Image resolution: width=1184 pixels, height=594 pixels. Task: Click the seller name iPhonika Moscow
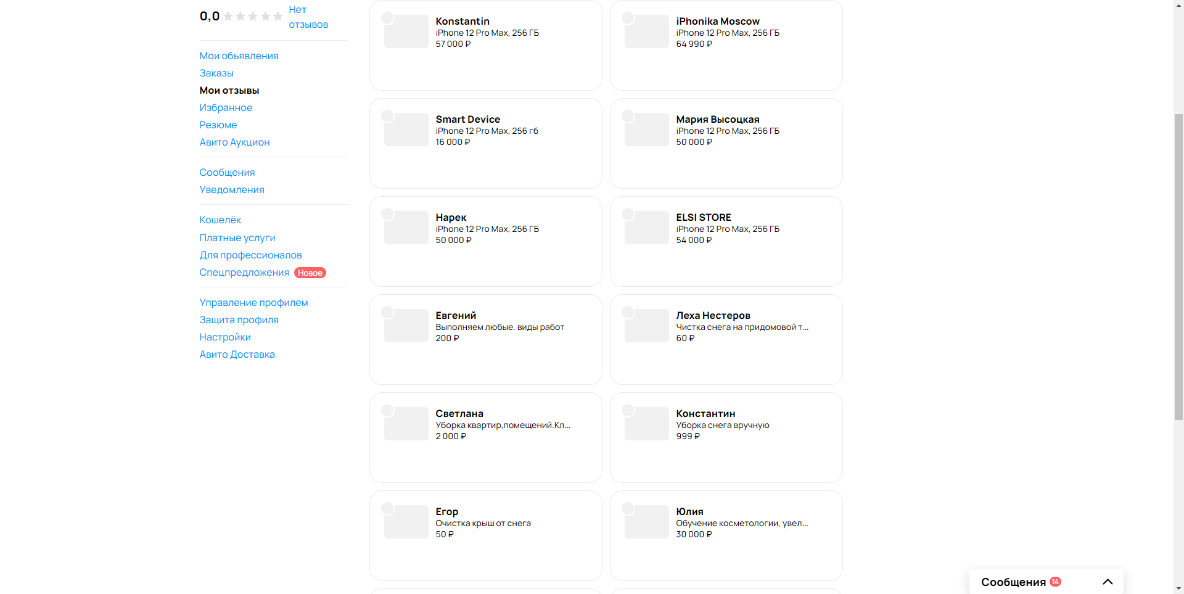(718, 21)
